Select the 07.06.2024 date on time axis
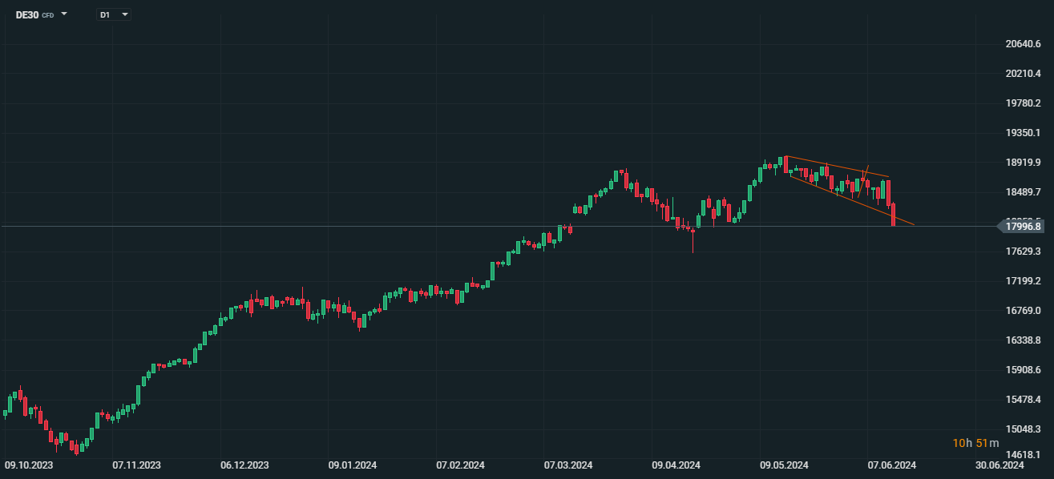1054x479 pixels. click(x=892, y=465)
